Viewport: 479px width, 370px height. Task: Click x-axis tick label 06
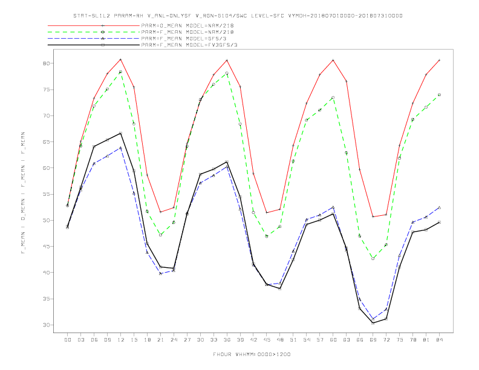[x=94, y=340]
